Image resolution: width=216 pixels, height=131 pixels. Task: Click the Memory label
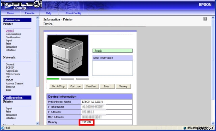pos(52,122)
